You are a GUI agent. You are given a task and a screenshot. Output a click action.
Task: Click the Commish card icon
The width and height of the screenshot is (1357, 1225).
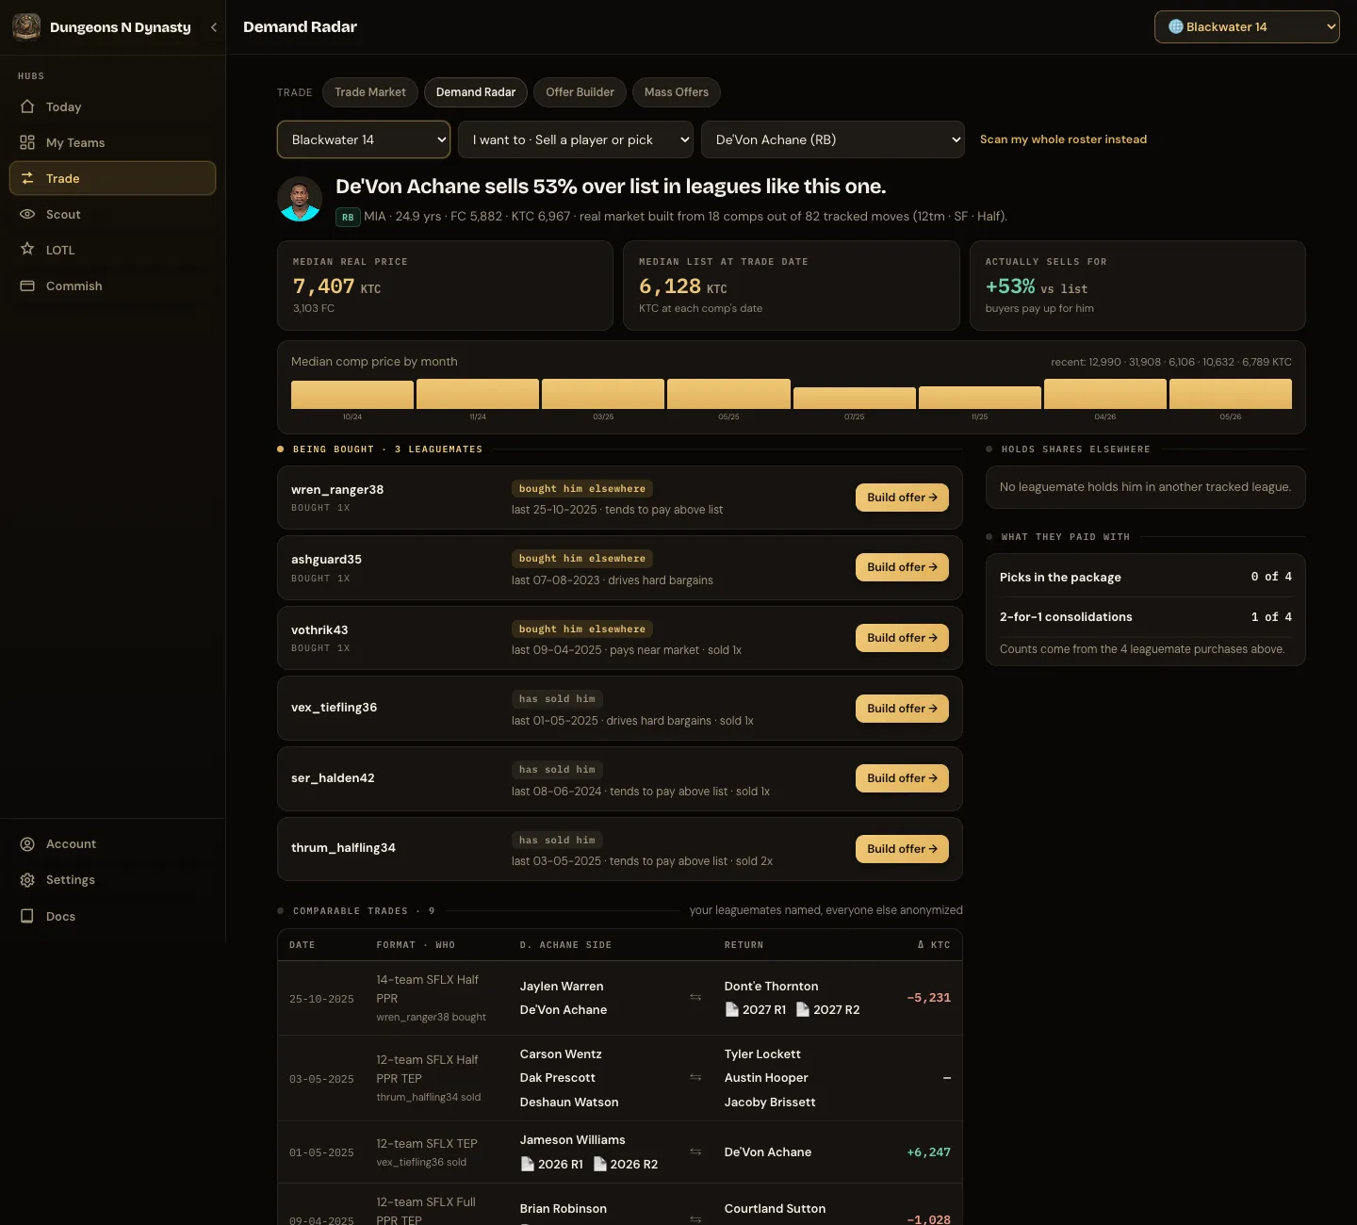(x=27, y=286)
